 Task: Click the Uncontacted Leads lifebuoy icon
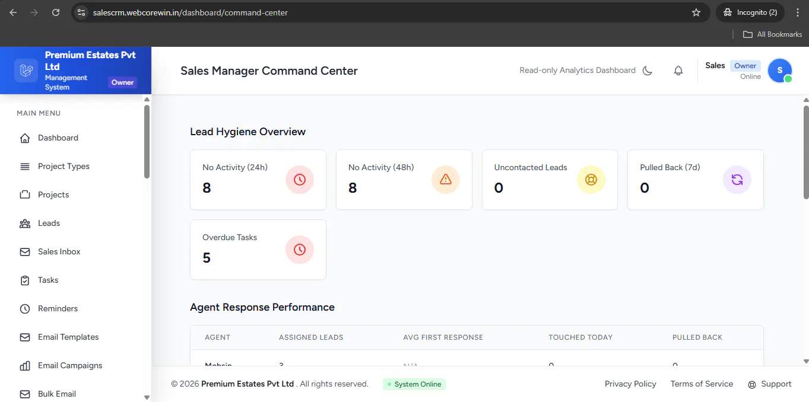(591, 179)
